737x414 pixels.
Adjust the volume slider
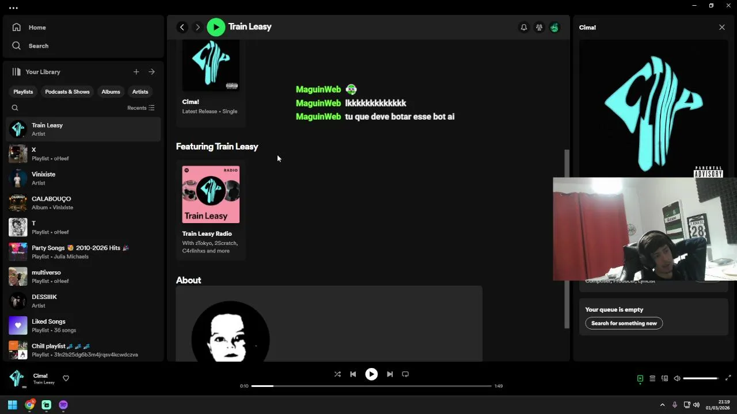pyautogui.click(x=701, y=378)
